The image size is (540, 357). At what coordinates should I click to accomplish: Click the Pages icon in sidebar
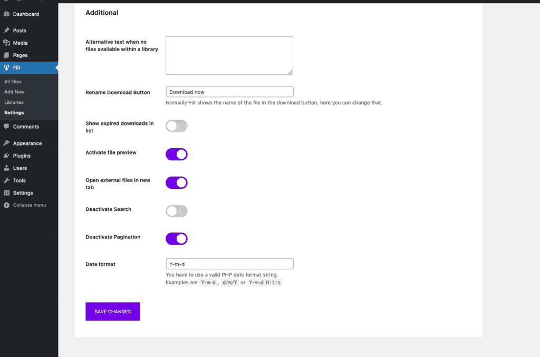6,55
